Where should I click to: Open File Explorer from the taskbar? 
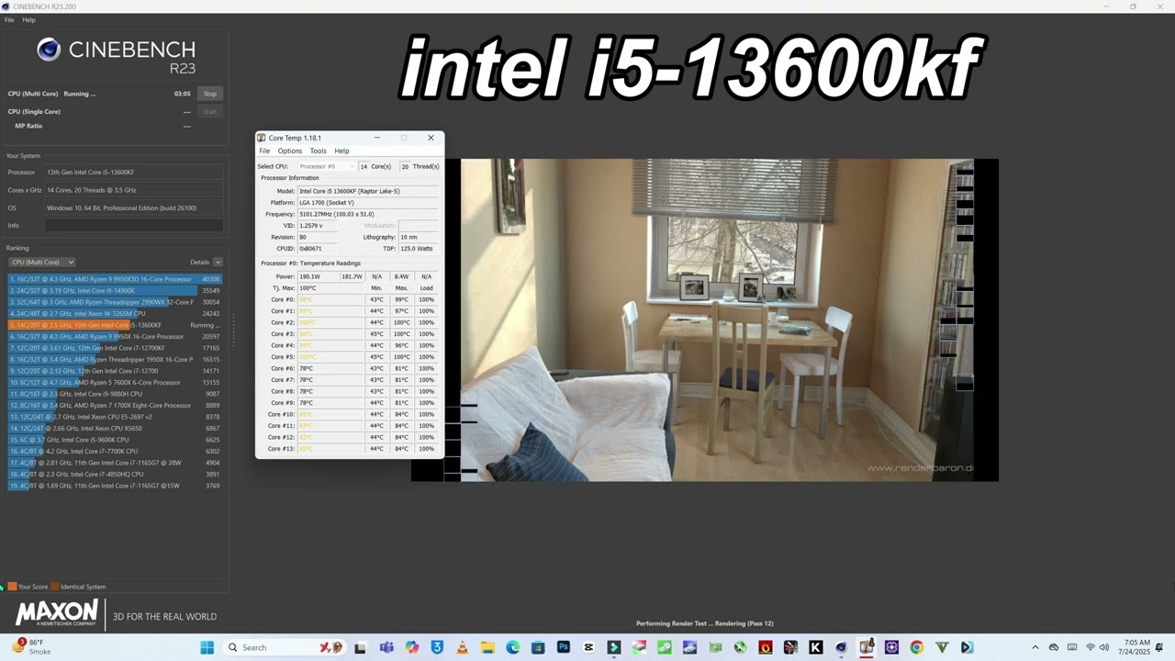[487, 647]
